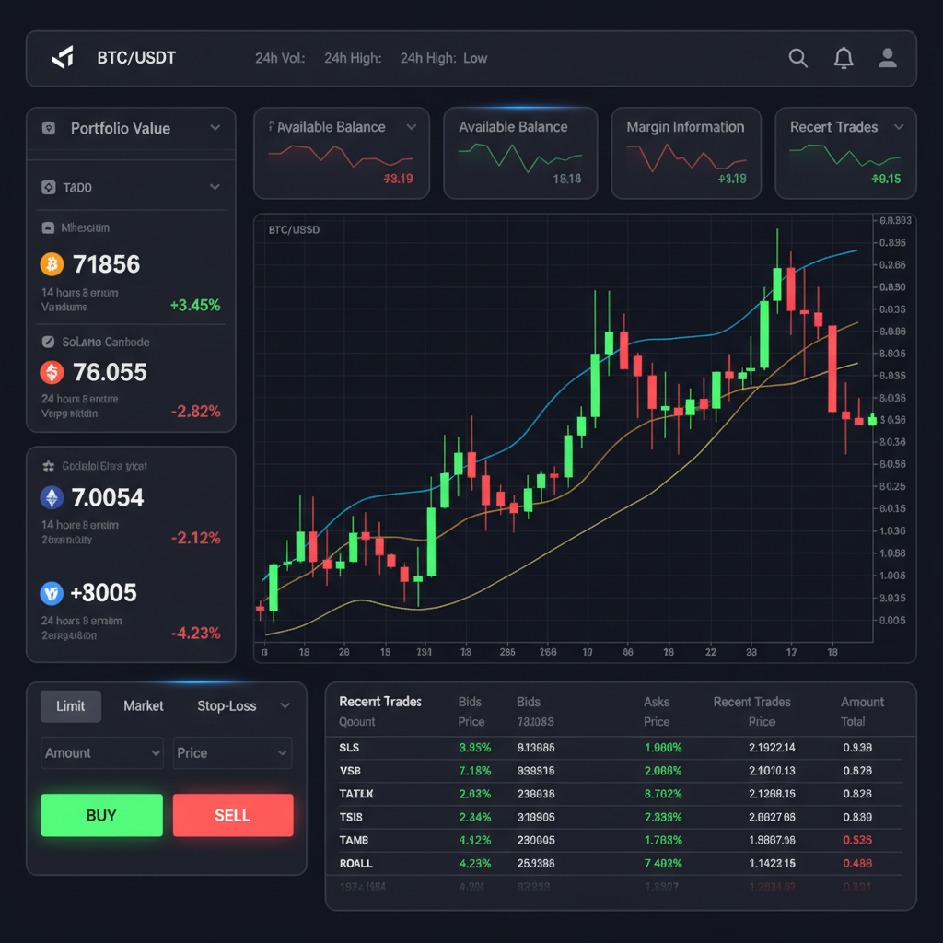Open notifications with the bell icon
The height and width of the screenshot is (943, 943).
[x=844, y=58]
